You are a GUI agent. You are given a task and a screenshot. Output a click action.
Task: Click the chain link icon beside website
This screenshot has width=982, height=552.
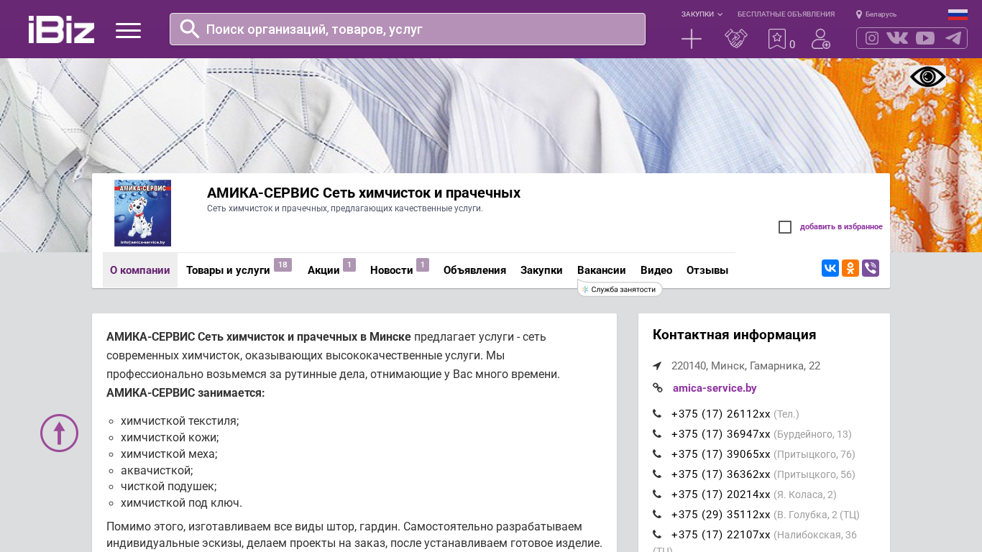(657, 387)
